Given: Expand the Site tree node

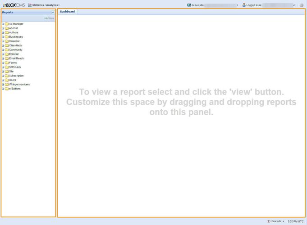Looking at the screenshot, I should (3, 72).
